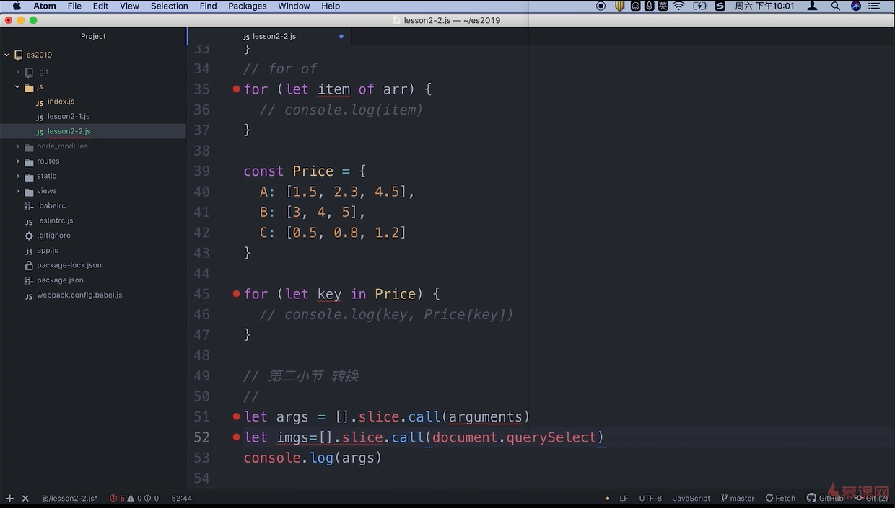Screen dimensions: 895x508
Task: Open Spotlight search in menu bar
Action: pos(835,6)
